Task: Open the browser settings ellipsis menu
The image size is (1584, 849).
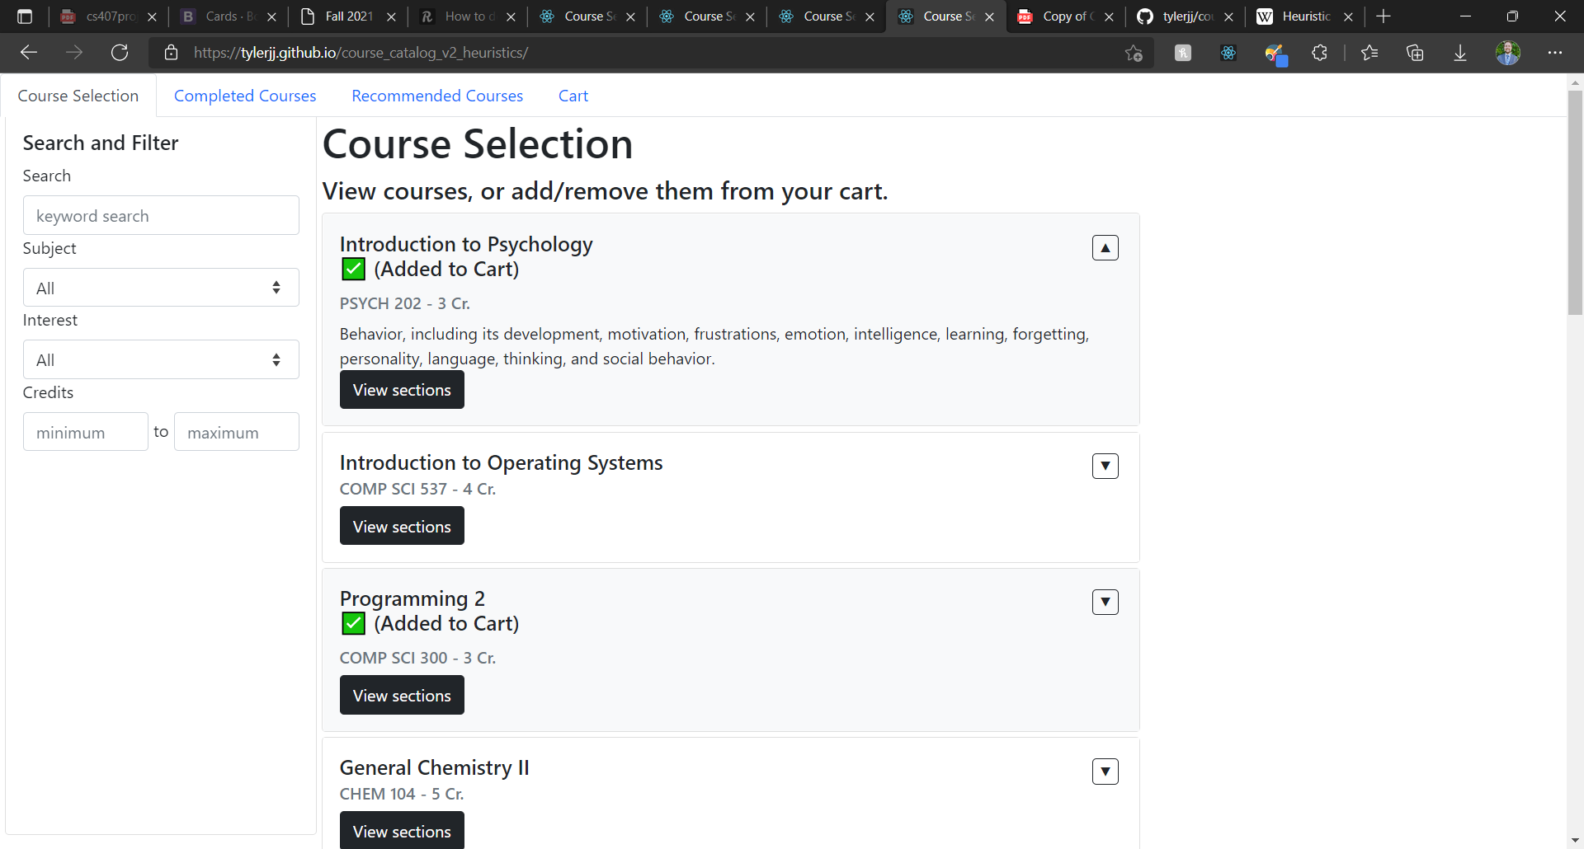Action: coord(1555,53)
